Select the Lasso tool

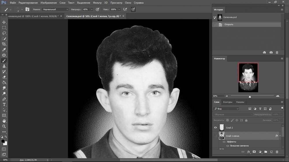click(4, 33)
